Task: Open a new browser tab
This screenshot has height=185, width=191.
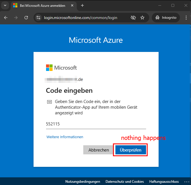Action: (82, 5)
